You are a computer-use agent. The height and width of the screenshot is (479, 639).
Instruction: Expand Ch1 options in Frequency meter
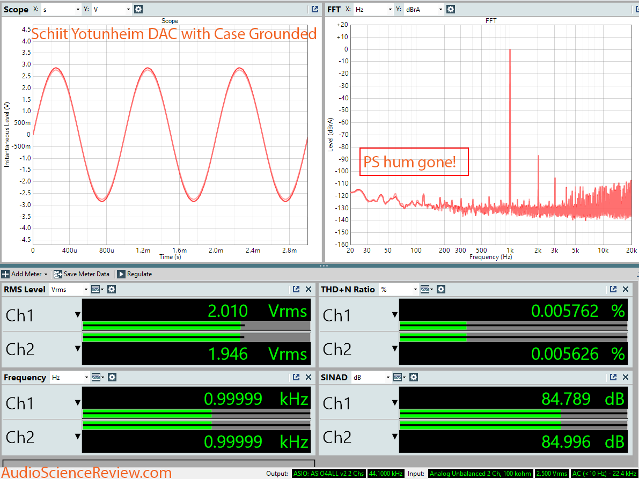pos(77,402)
